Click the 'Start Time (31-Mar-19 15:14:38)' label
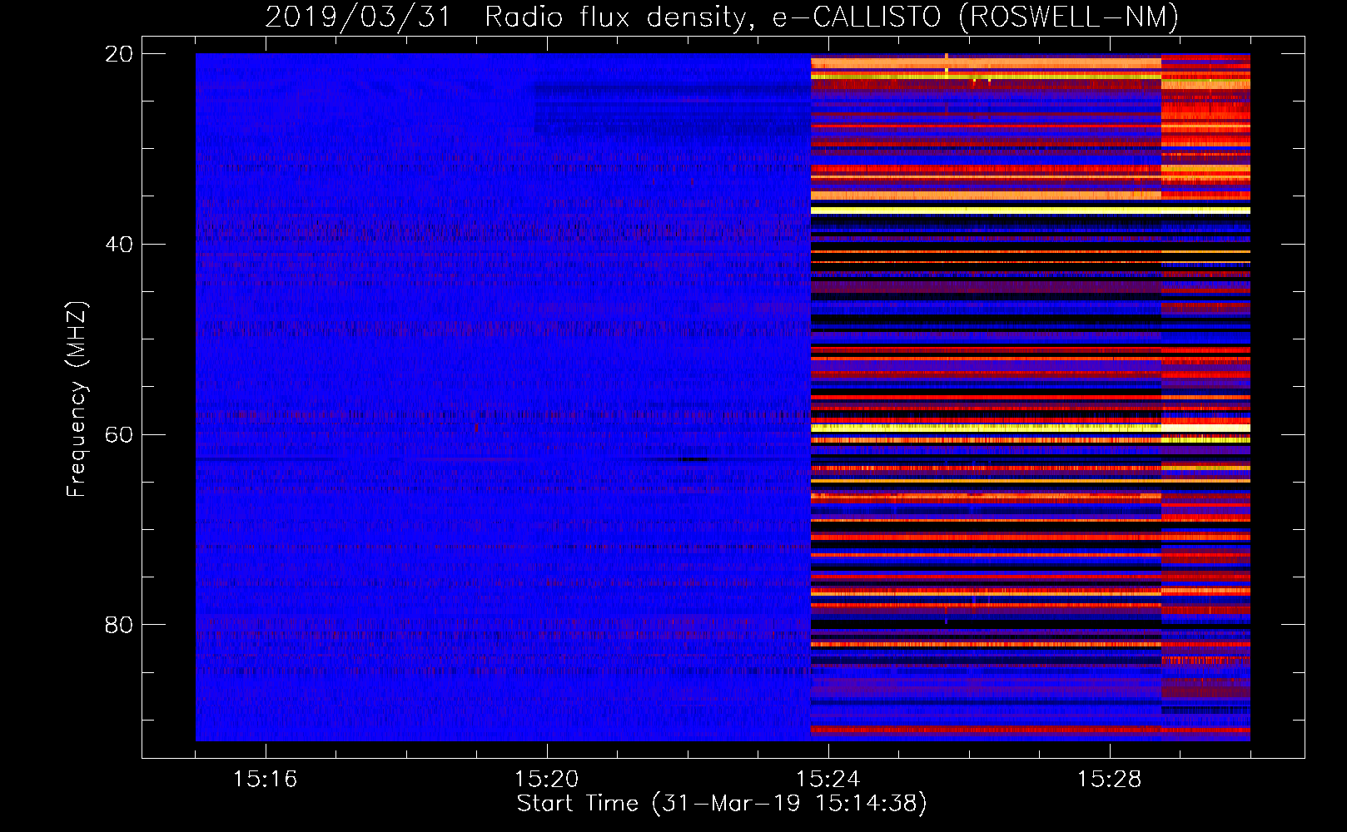Viewport: 1347px width, 832px height. click(722, 804)
